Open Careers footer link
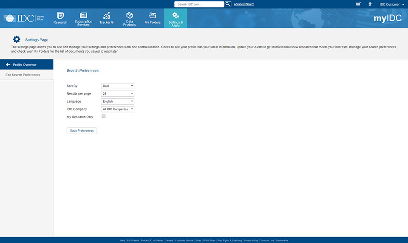The height and width of the screenshot is (243, 408). coord(169,240)
